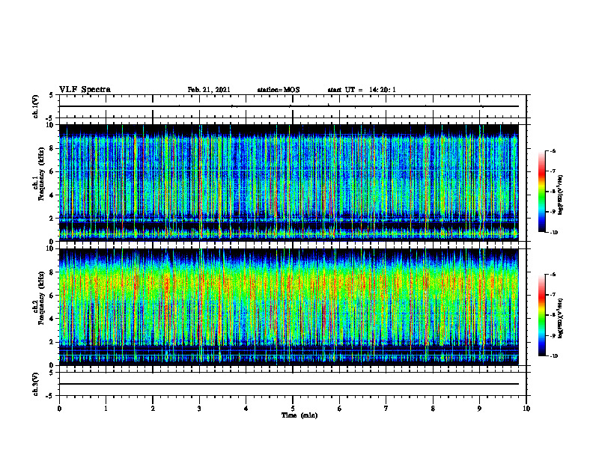
Task: Click the "station=MOS" header label
Action: (x=278, y=90)
